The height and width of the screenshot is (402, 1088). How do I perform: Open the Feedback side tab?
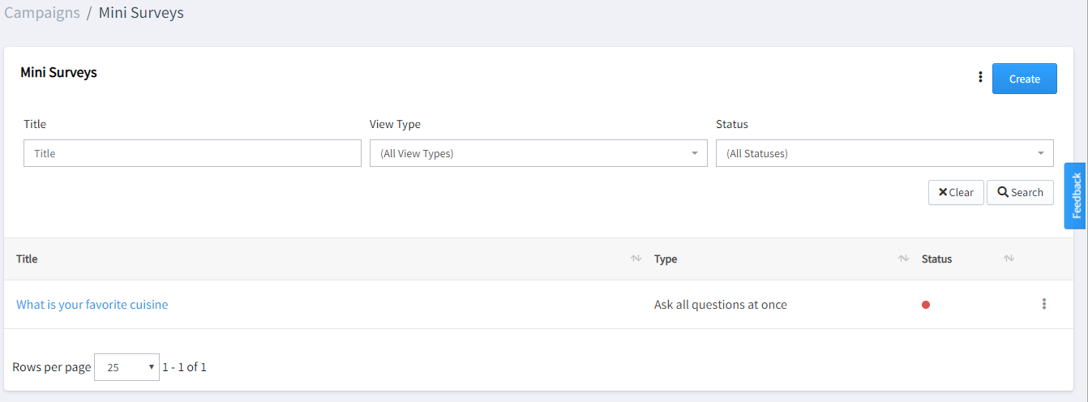click(1076, 196)
